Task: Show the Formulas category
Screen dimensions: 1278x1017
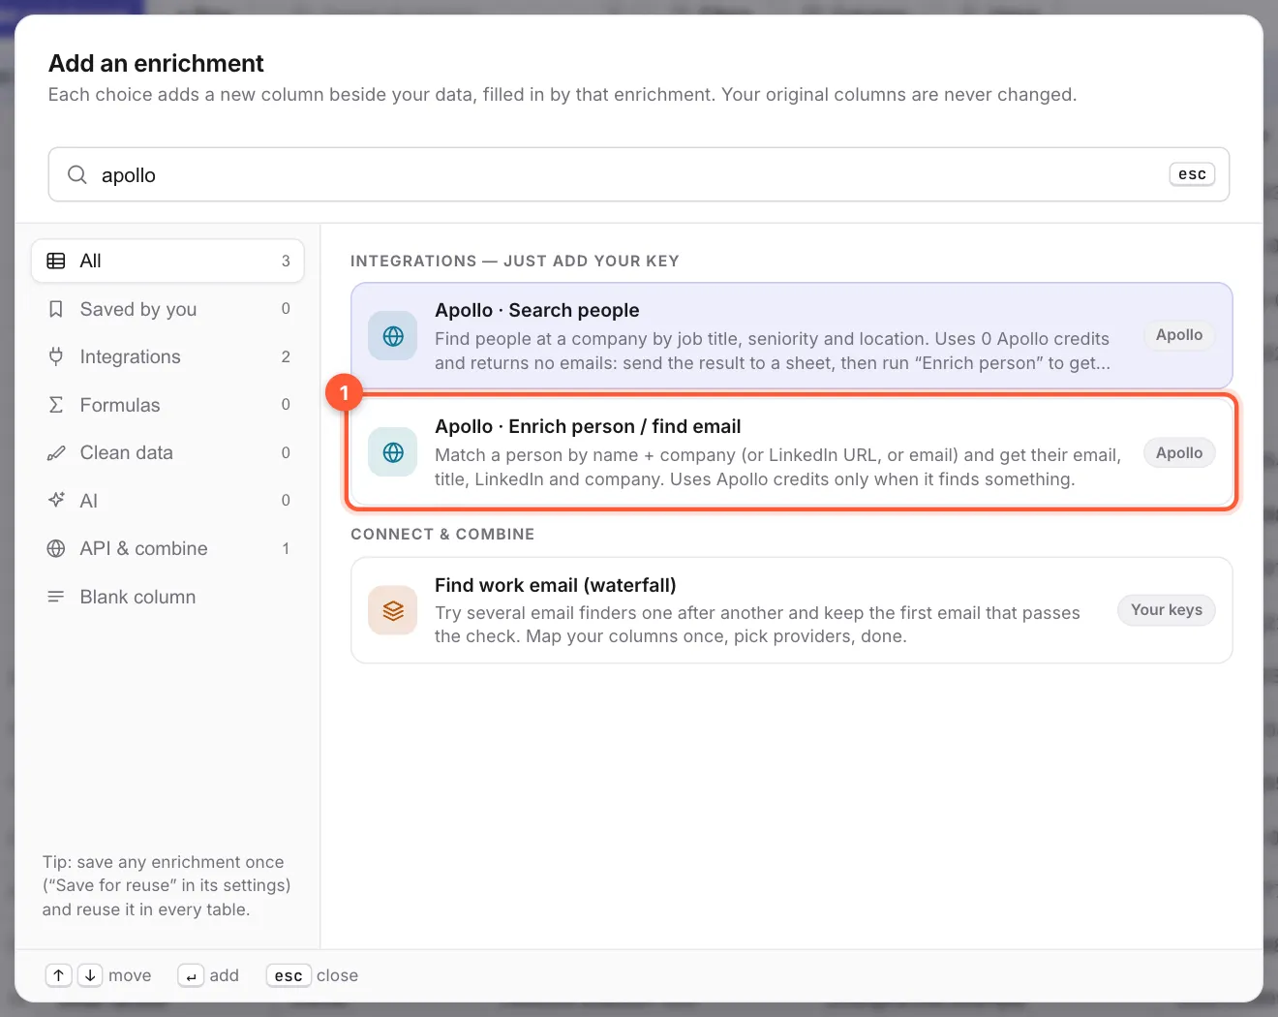Action: [x=167, y=405]
